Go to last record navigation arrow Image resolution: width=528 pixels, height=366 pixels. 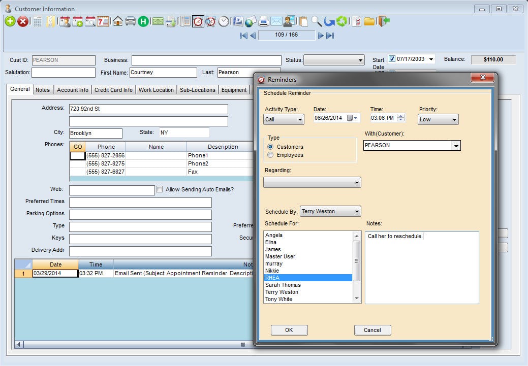click(x=330, y=36)
